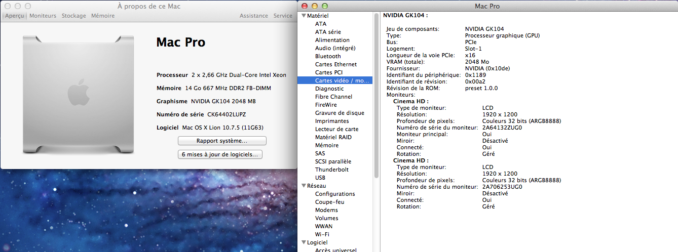Click the Processeur 2 x 2,66 GHz value
Screen dimensions: 678x252
point(239,75)
